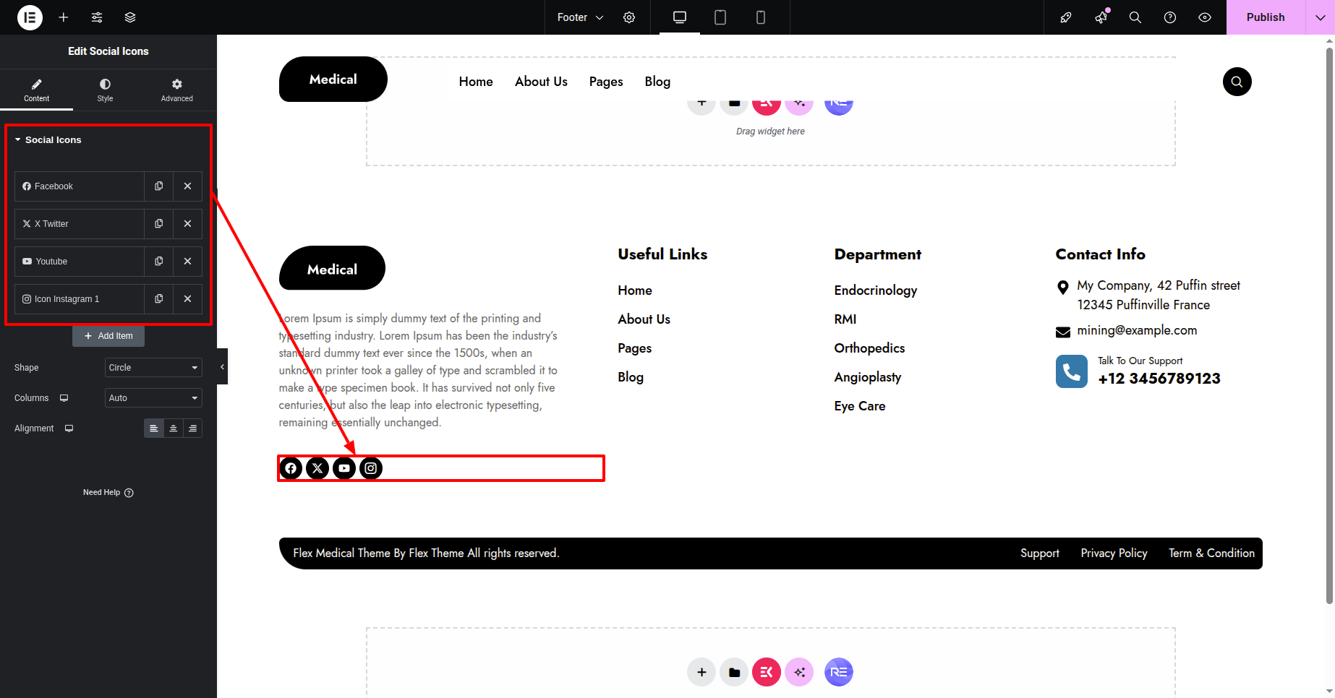Switch to the Advanced tab

pyautogui.click(x=176, y=90)
